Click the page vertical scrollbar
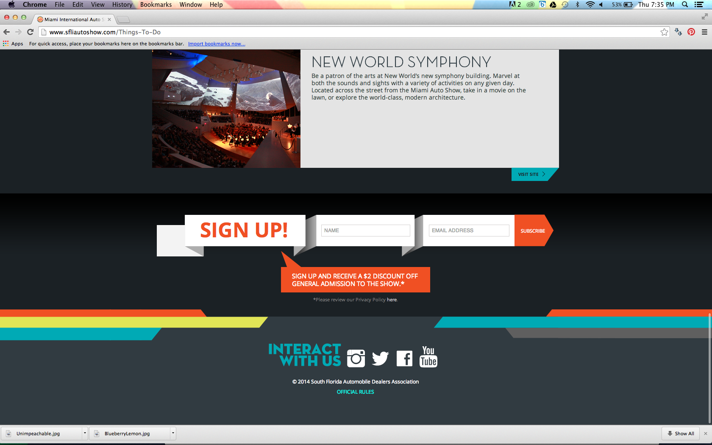Image resolution: width=712 pixels, height=445 pixels. (x=709, y=368)
